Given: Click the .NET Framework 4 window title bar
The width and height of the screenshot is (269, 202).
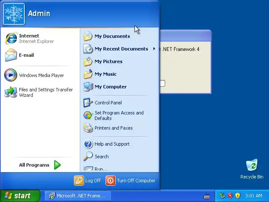Looking at the screenshot, I should (x=185, y=36).
